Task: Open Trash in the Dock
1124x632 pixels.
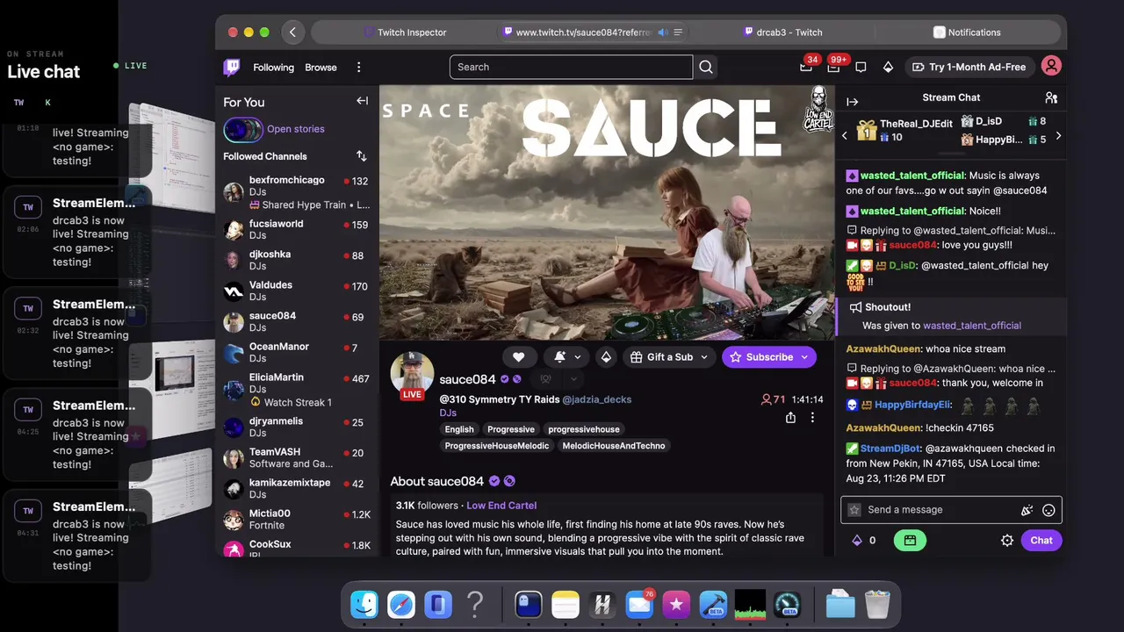Action: [877, 604]
